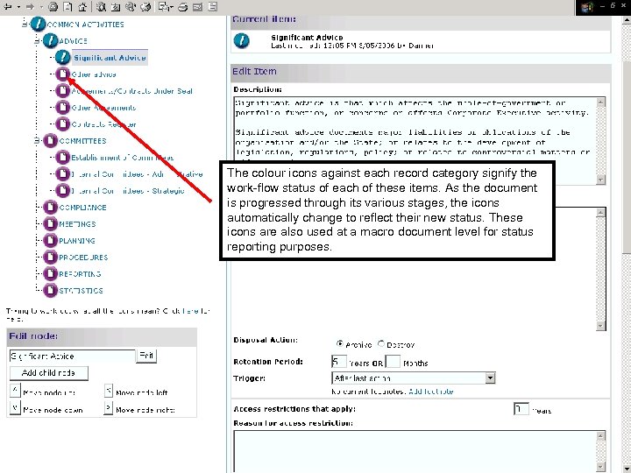
Task: Open the Favorites toolbar icon
Action: click(x=116, y=6)
